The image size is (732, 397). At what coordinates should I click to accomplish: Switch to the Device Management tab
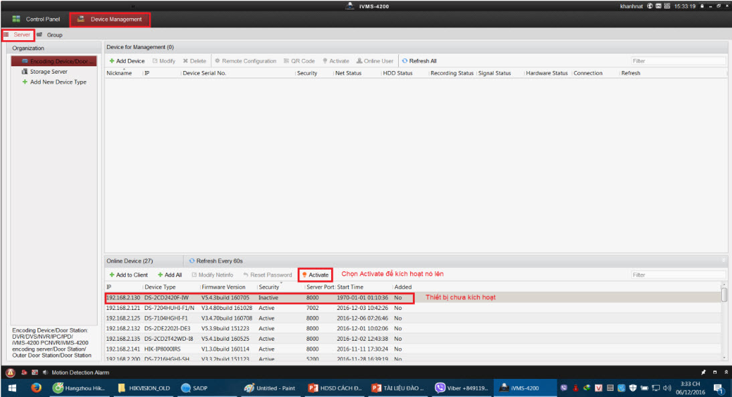pyautogui.click(x=110, y=19)
